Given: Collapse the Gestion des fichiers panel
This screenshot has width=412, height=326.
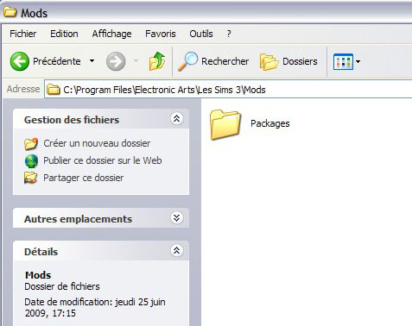Looking at the screenshot, I should [176, 118].
